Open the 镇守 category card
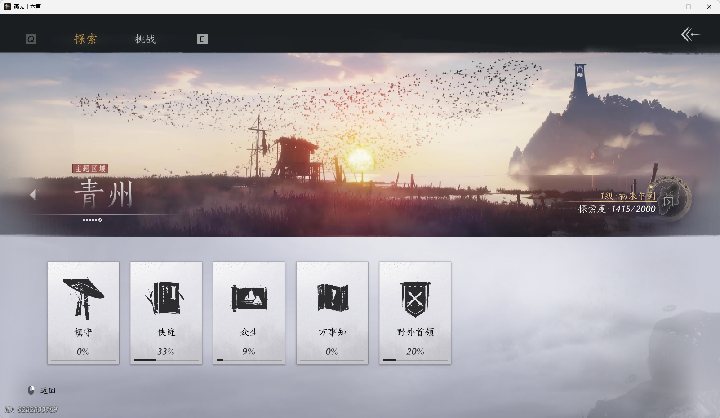The image size is (720, 418). 83,313
